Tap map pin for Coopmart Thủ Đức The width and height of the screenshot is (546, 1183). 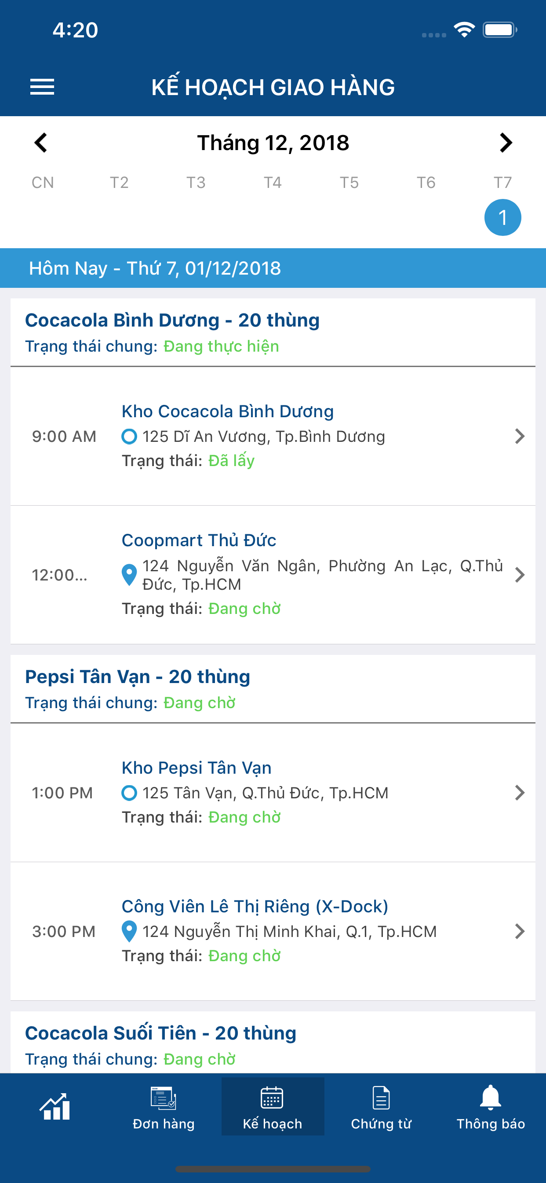pos(129,574)
